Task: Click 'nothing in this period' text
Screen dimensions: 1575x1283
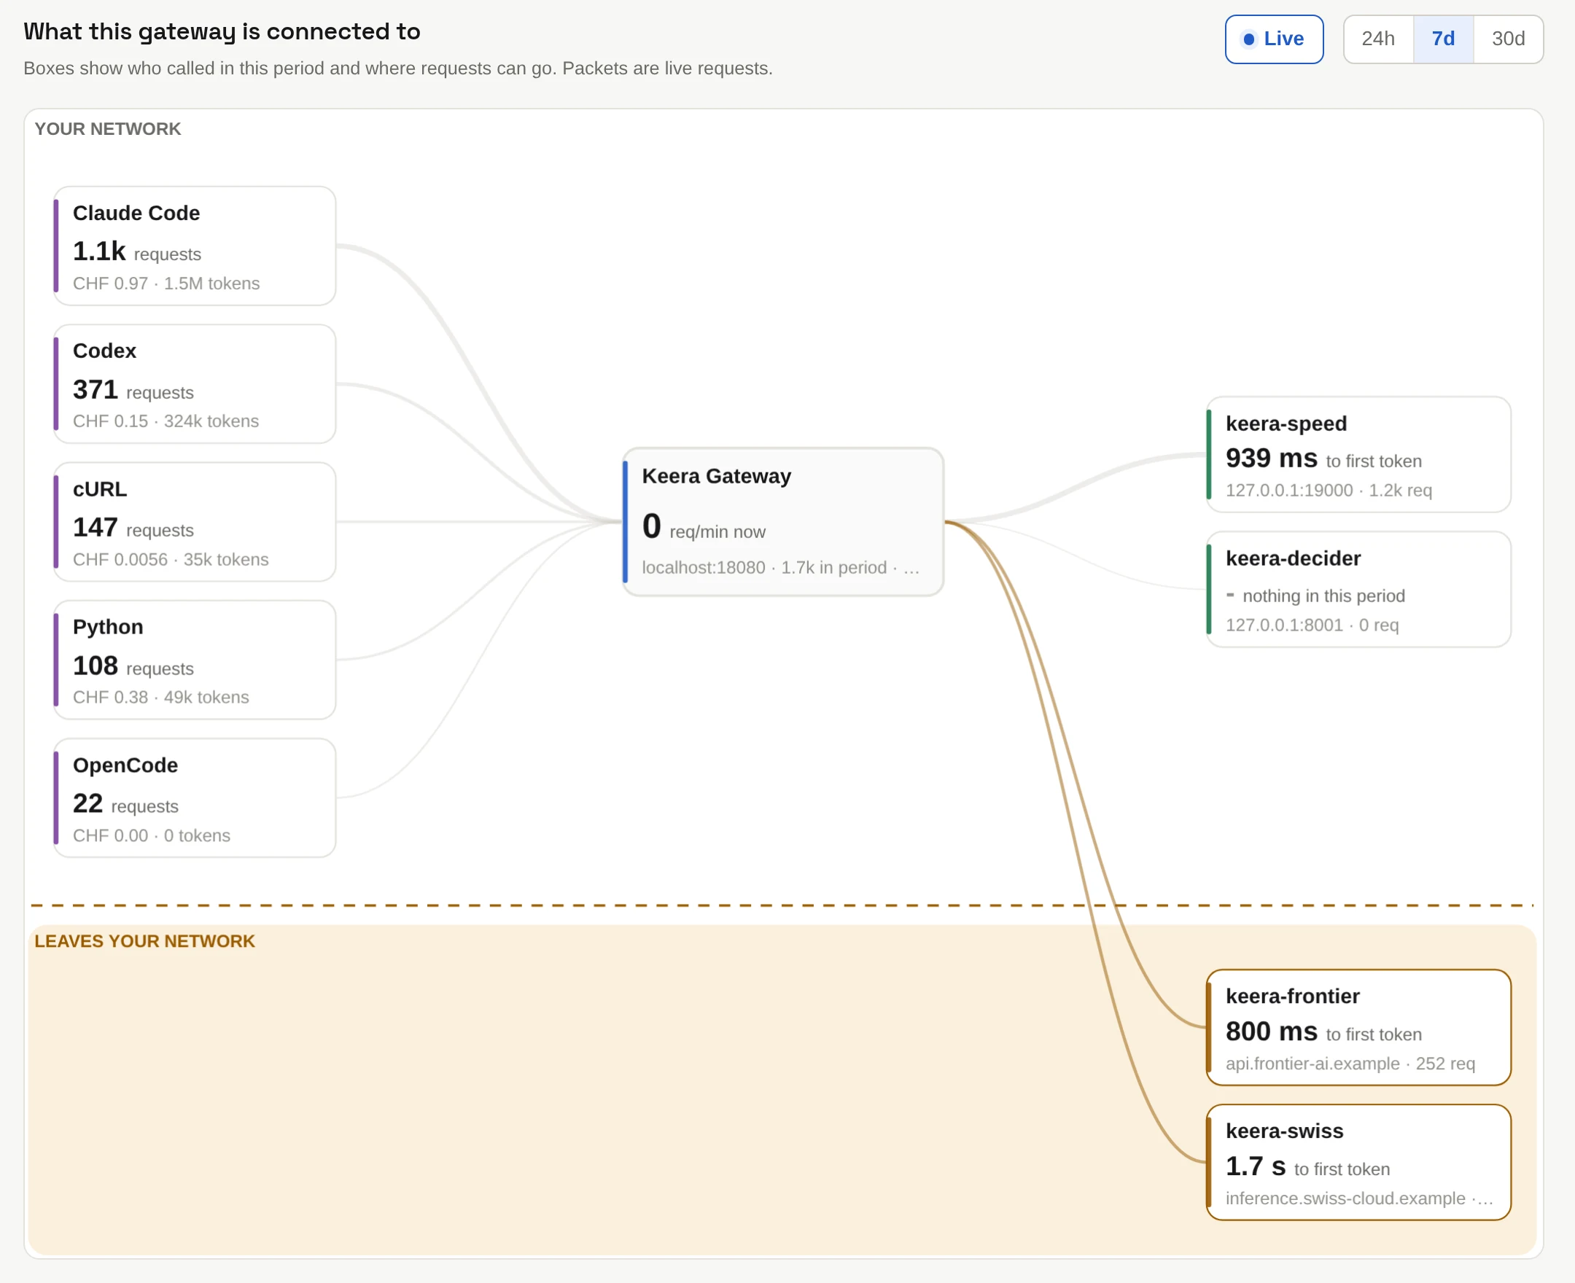Action: (x=1323, y=596)
